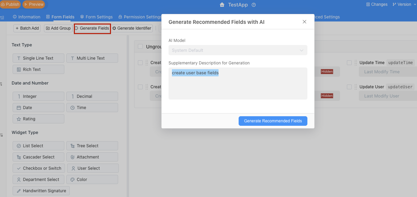The image size is (417, 197).
Task: Click Generate Recommended Fields button
Action: (x=273, y=121)
